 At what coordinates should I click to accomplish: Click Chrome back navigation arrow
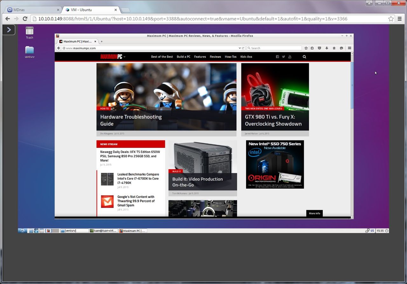[x=8, y=19]
